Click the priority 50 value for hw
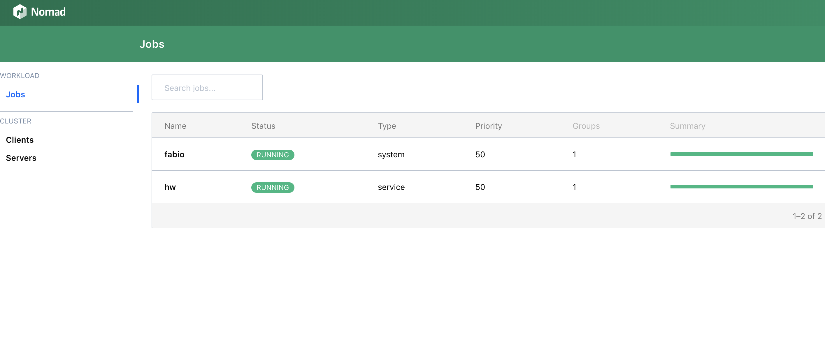Image resolution: width=825 pixels, height=339 pixels. click(x=480, y=187)
